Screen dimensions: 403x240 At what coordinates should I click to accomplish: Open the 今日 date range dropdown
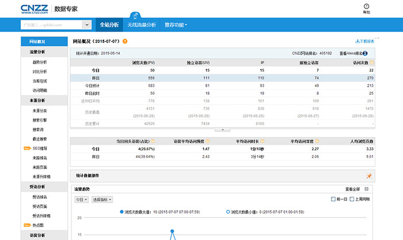click(x=81, y=199)
